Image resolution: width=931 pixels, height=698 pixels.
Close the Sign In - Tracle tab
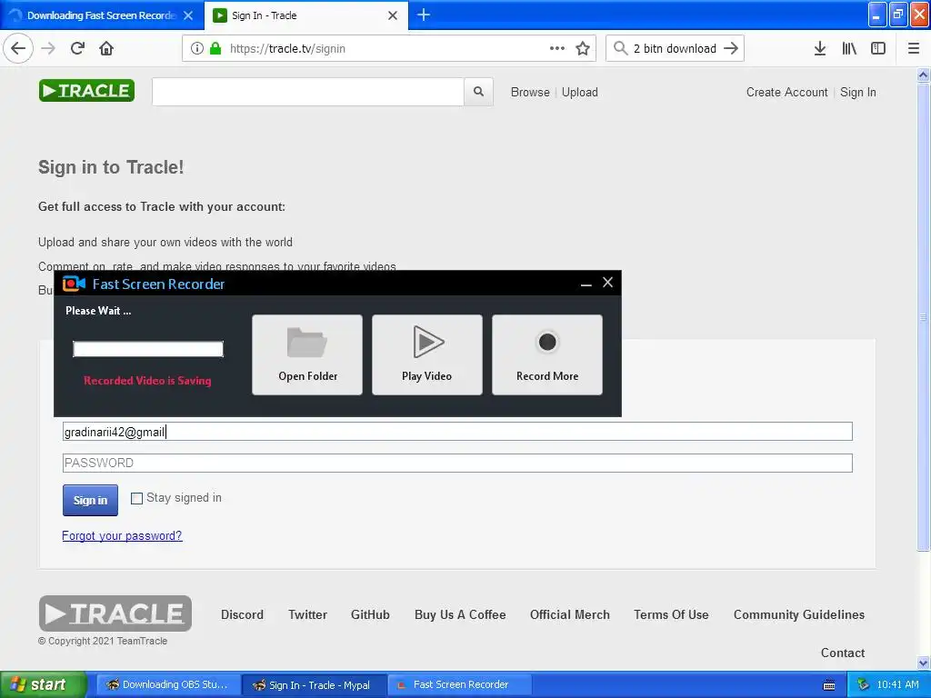click(x=393, y=15)
